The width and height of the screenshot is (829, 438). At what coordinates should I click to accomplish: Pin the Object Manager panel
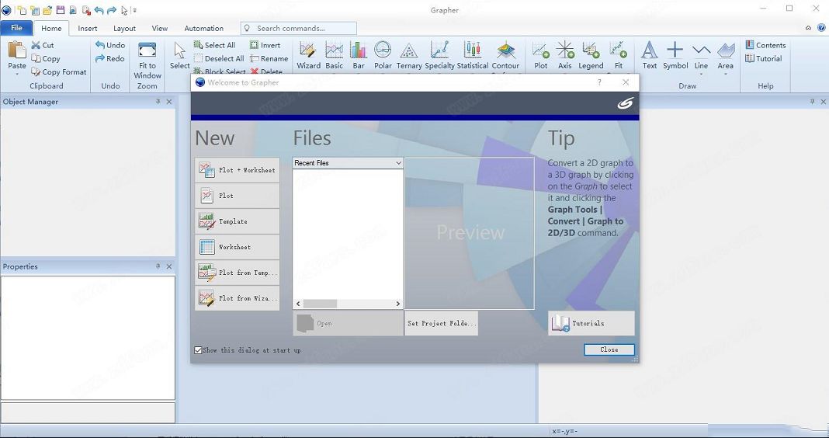pyautogui.click(x=158, y=102)
